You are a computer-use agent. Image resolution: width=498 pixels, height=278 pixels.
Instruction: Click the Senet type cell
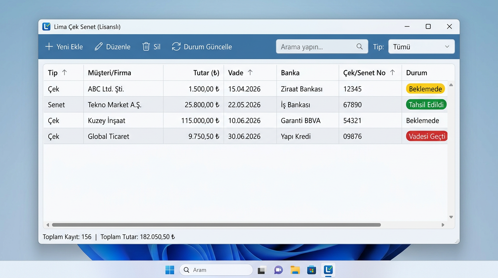coord(64,105)
